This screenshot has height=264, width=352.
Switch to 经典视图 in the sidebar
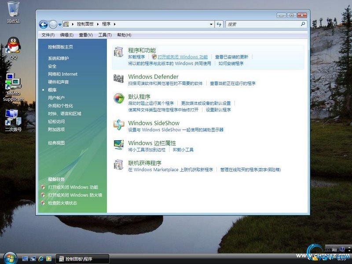[x=56, y=143]
